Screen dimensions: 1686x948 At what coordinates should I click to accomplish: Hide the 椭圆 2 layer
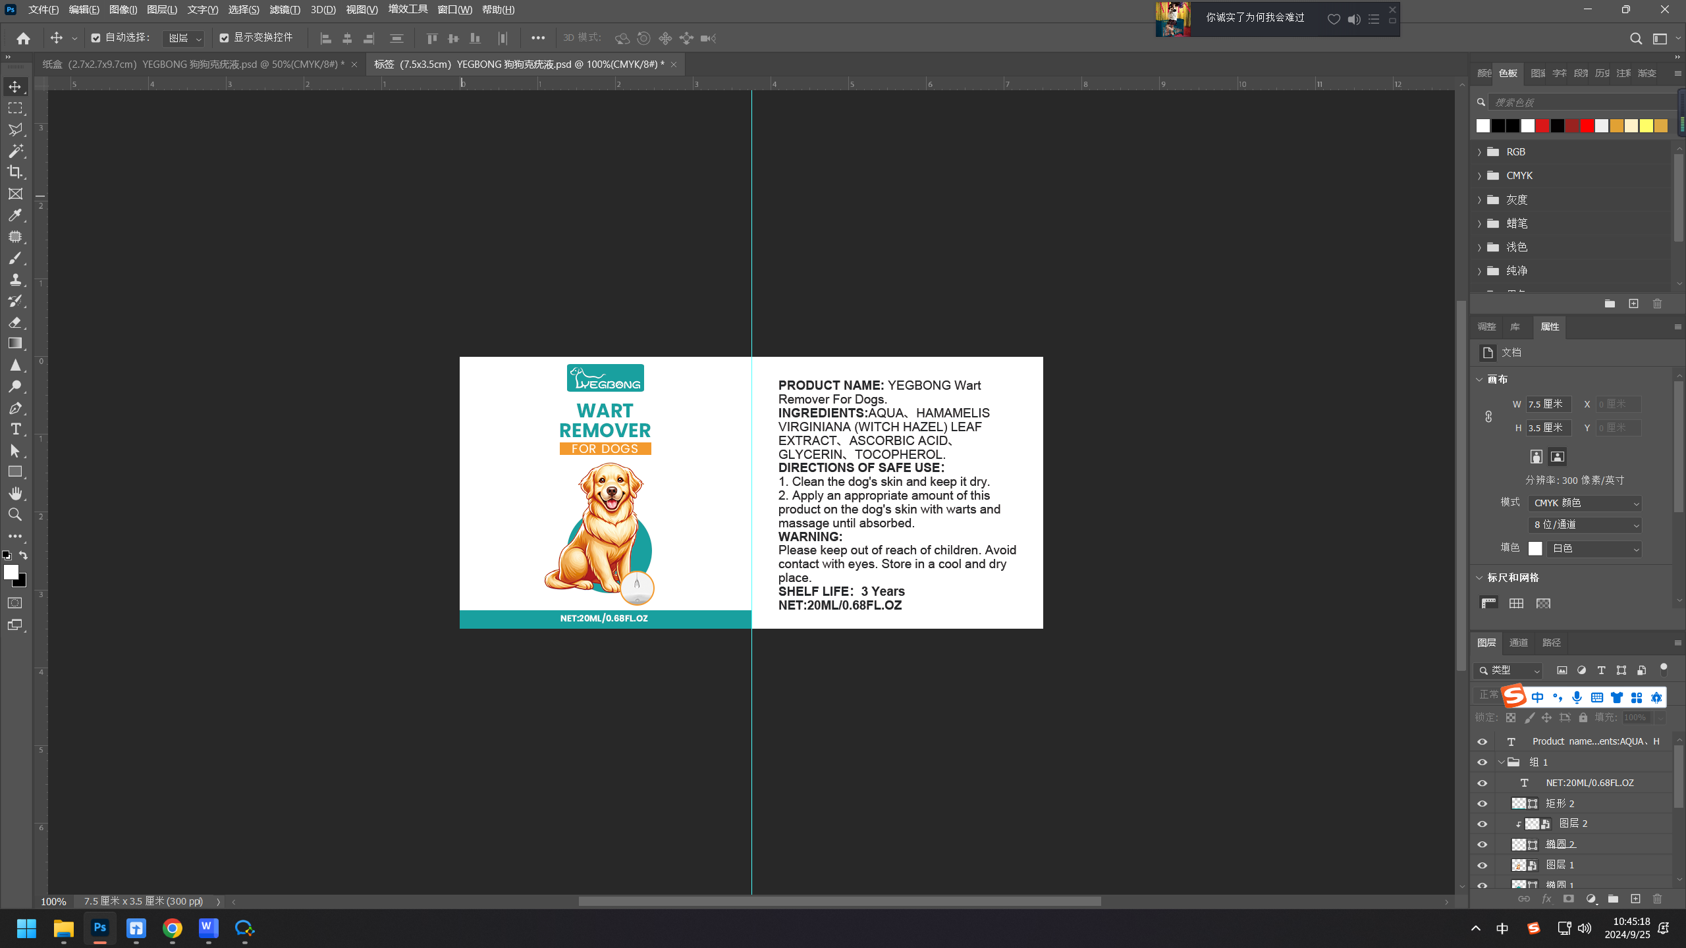point(1482,845)
